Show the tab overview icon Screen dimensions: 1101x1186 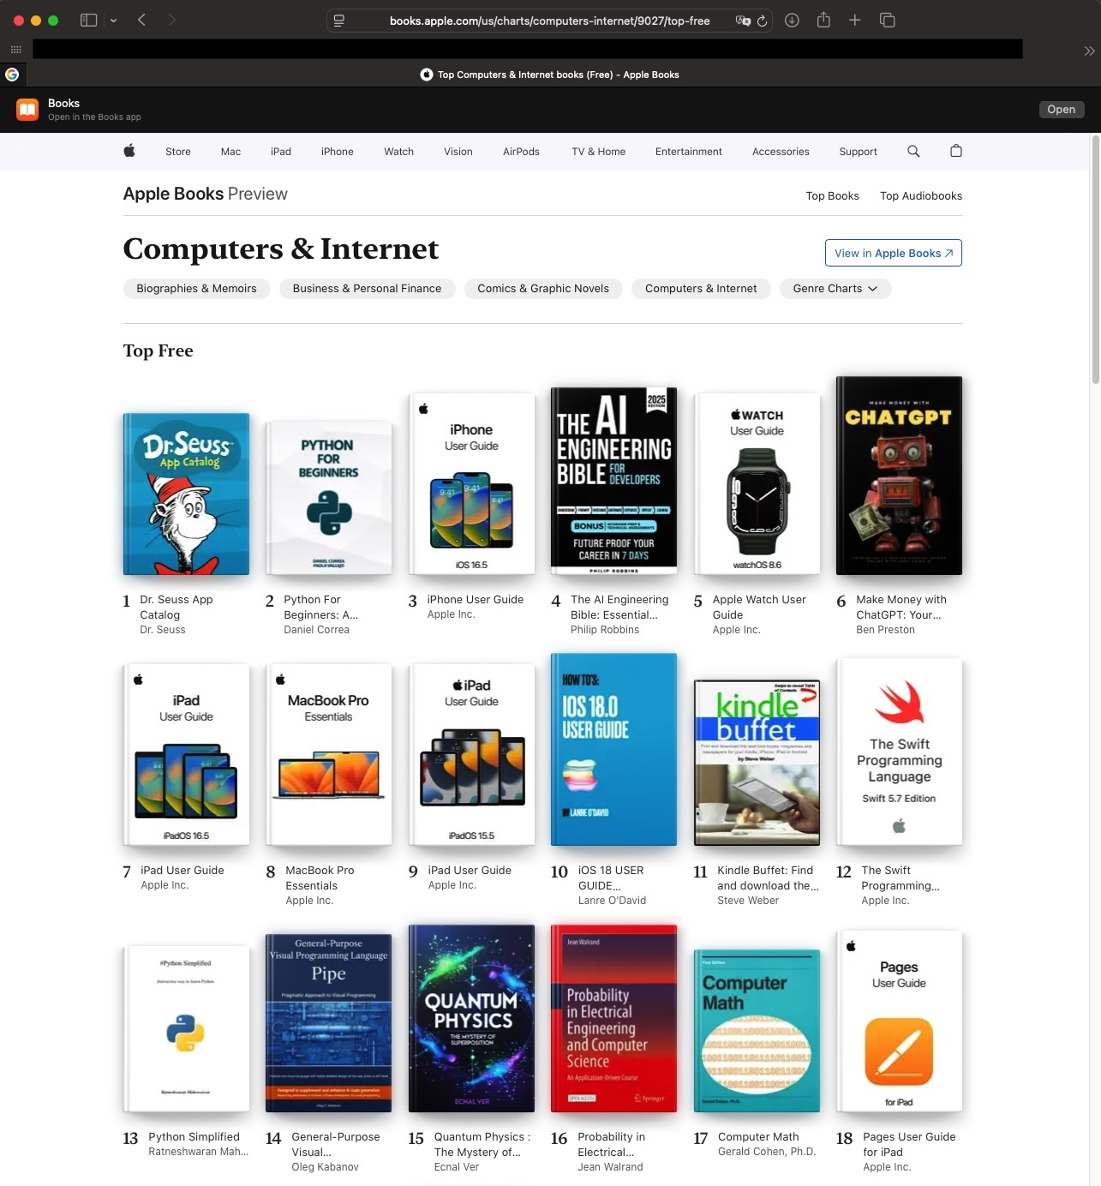[x=888, y=21]
